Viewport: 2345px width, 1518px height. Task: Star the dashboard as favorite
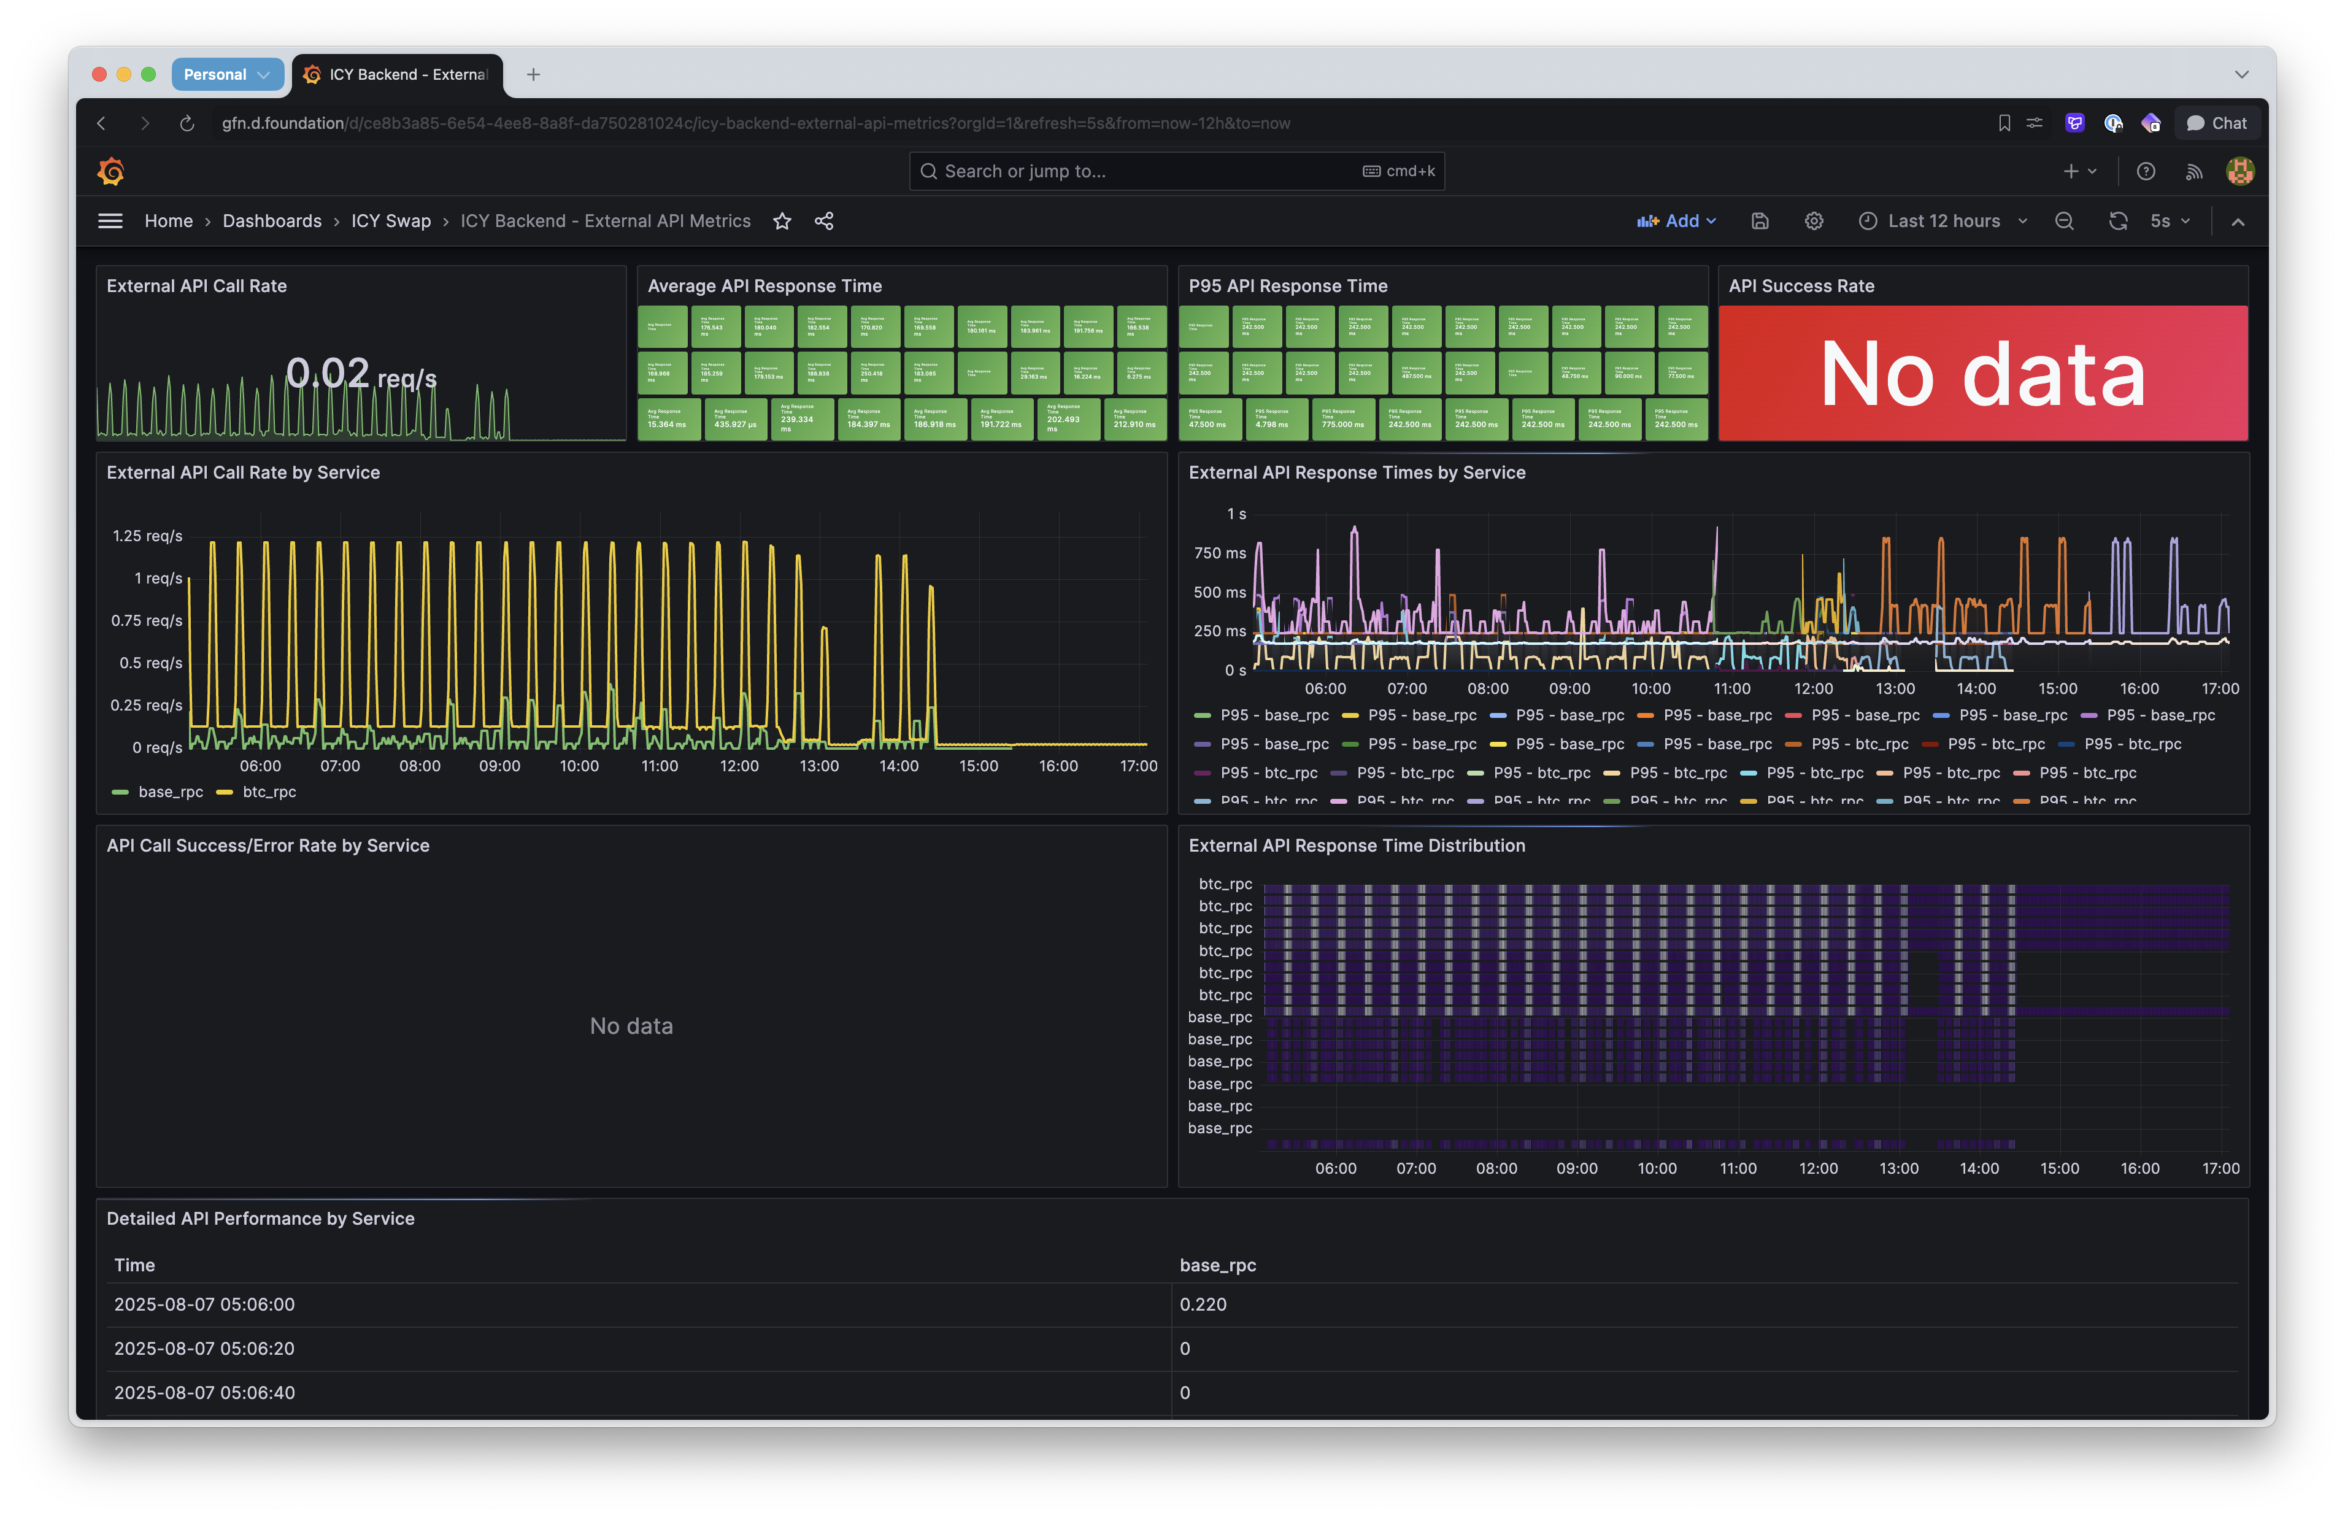[x=782, y=222]
